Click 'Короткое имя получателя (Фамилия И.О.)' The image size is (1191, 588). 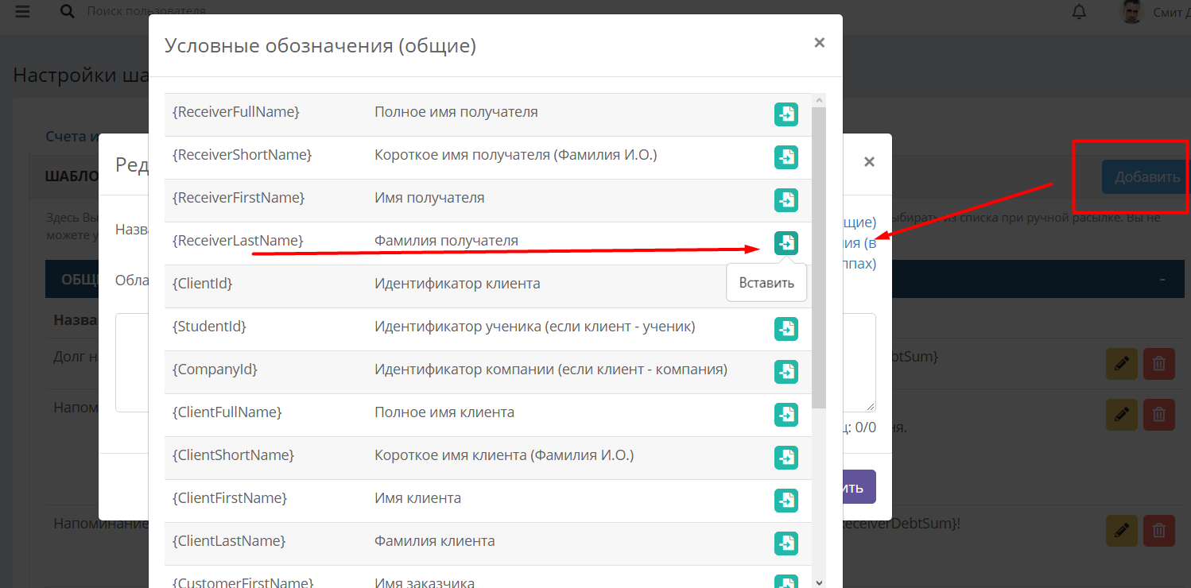coord(516,155)
